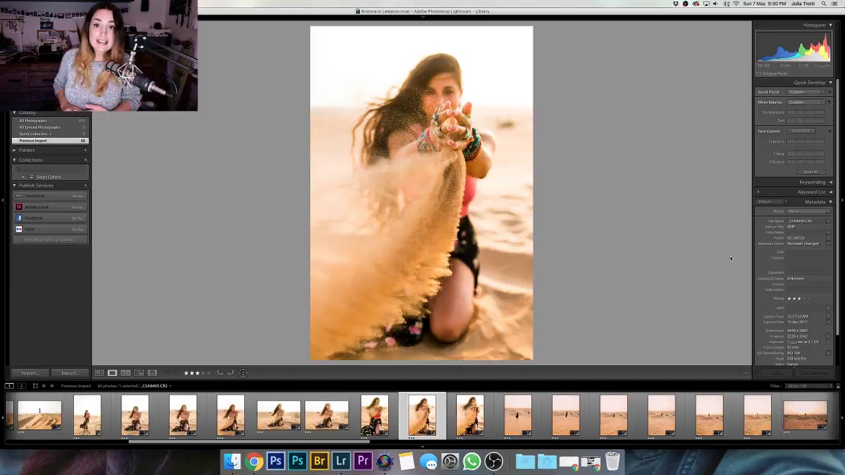Open Survey view in toolbar
Image resolution: width=845 pixels, height=475 pixels.
(139, 373)
